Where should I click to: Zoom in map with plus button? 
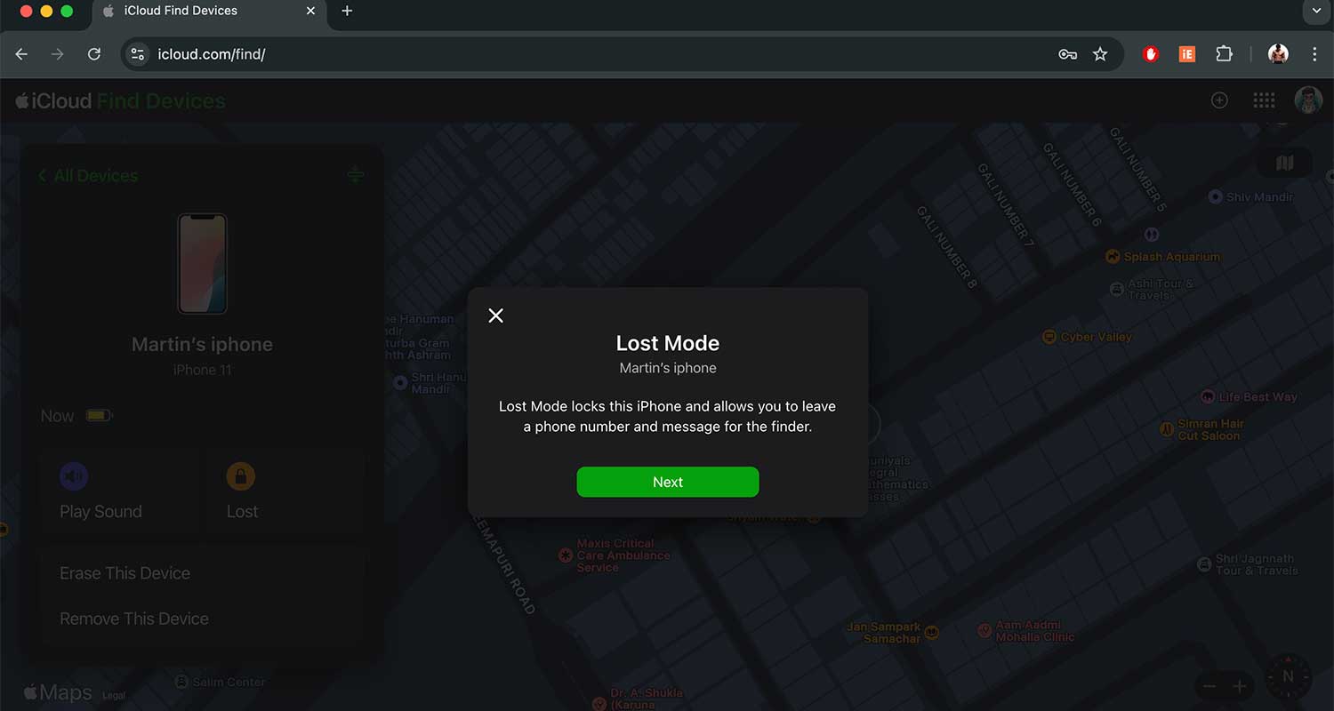[x=1240, y=686]
